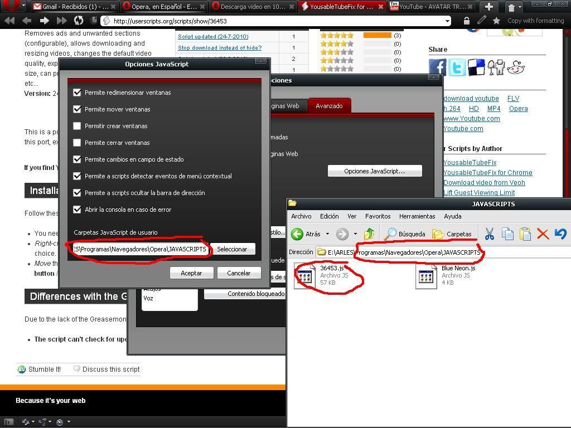Bookmark page with the star icon

496,21
